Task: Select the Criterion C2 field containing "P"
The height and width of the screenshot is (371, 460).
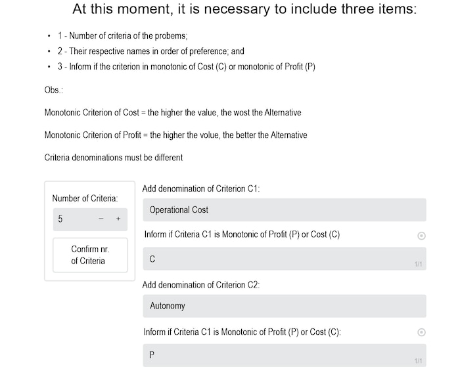Action: click(x=284, y=355)
